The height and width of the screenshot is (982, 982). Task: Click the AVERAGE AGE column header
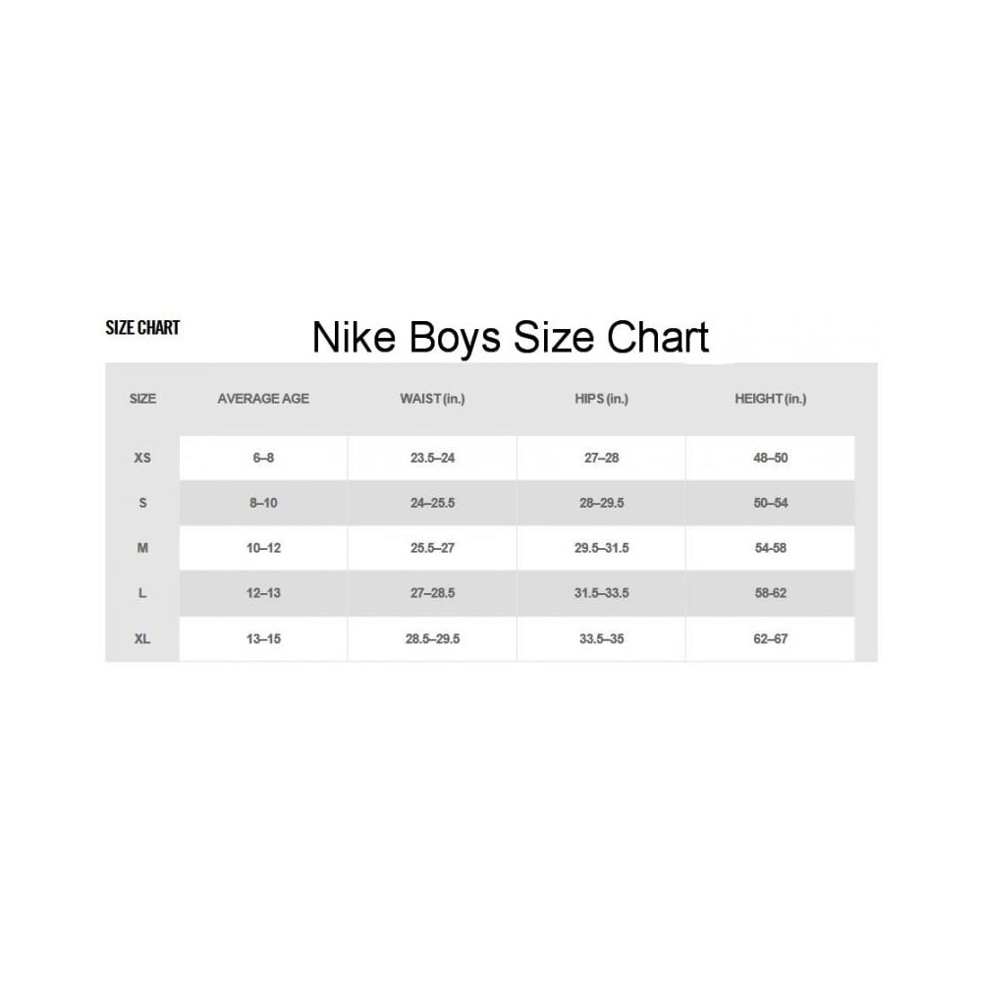click(x=263, y=399)
